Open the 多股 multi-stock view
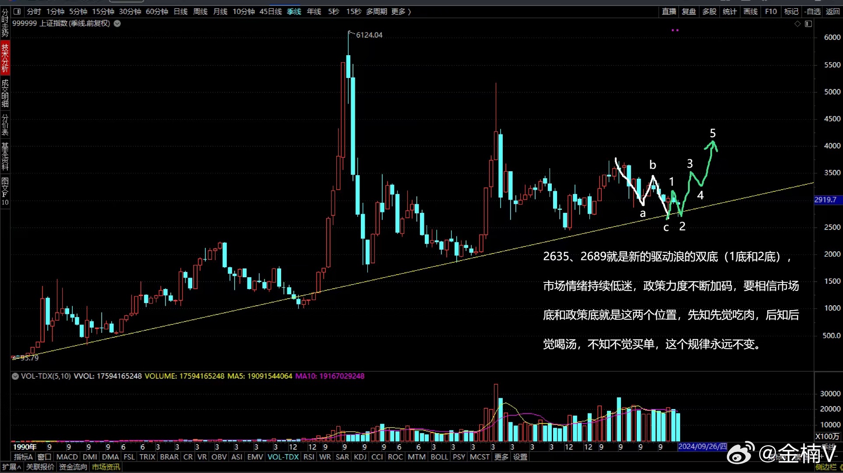The width and height of the screenshot is (843, 473). coord(709,11)
